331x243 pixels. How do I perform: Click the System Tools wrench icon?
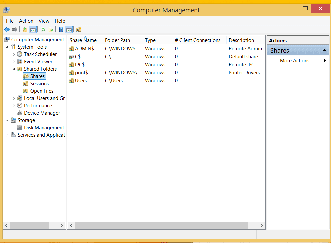click(13, 47)
